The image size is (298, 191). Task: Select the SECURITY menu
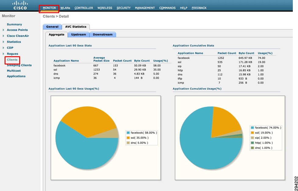[x=124, y=8]
